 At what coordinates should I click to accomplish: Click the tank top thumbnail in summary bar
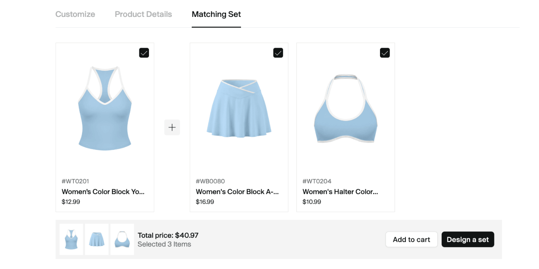[x=71, y=239]
